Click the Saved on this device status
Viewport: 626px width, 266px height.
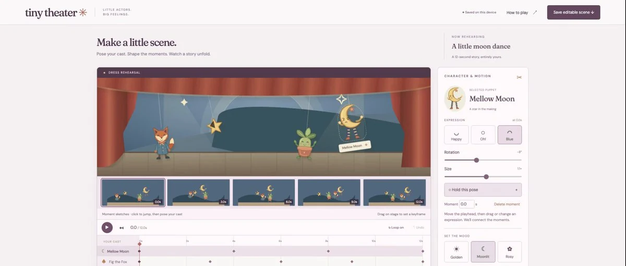click(479, 13)
